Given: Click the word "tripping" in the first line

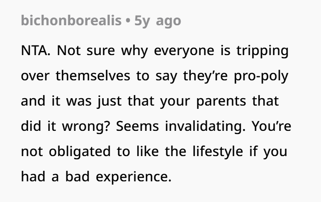Looking at the screenshot, I should point(262,51).
